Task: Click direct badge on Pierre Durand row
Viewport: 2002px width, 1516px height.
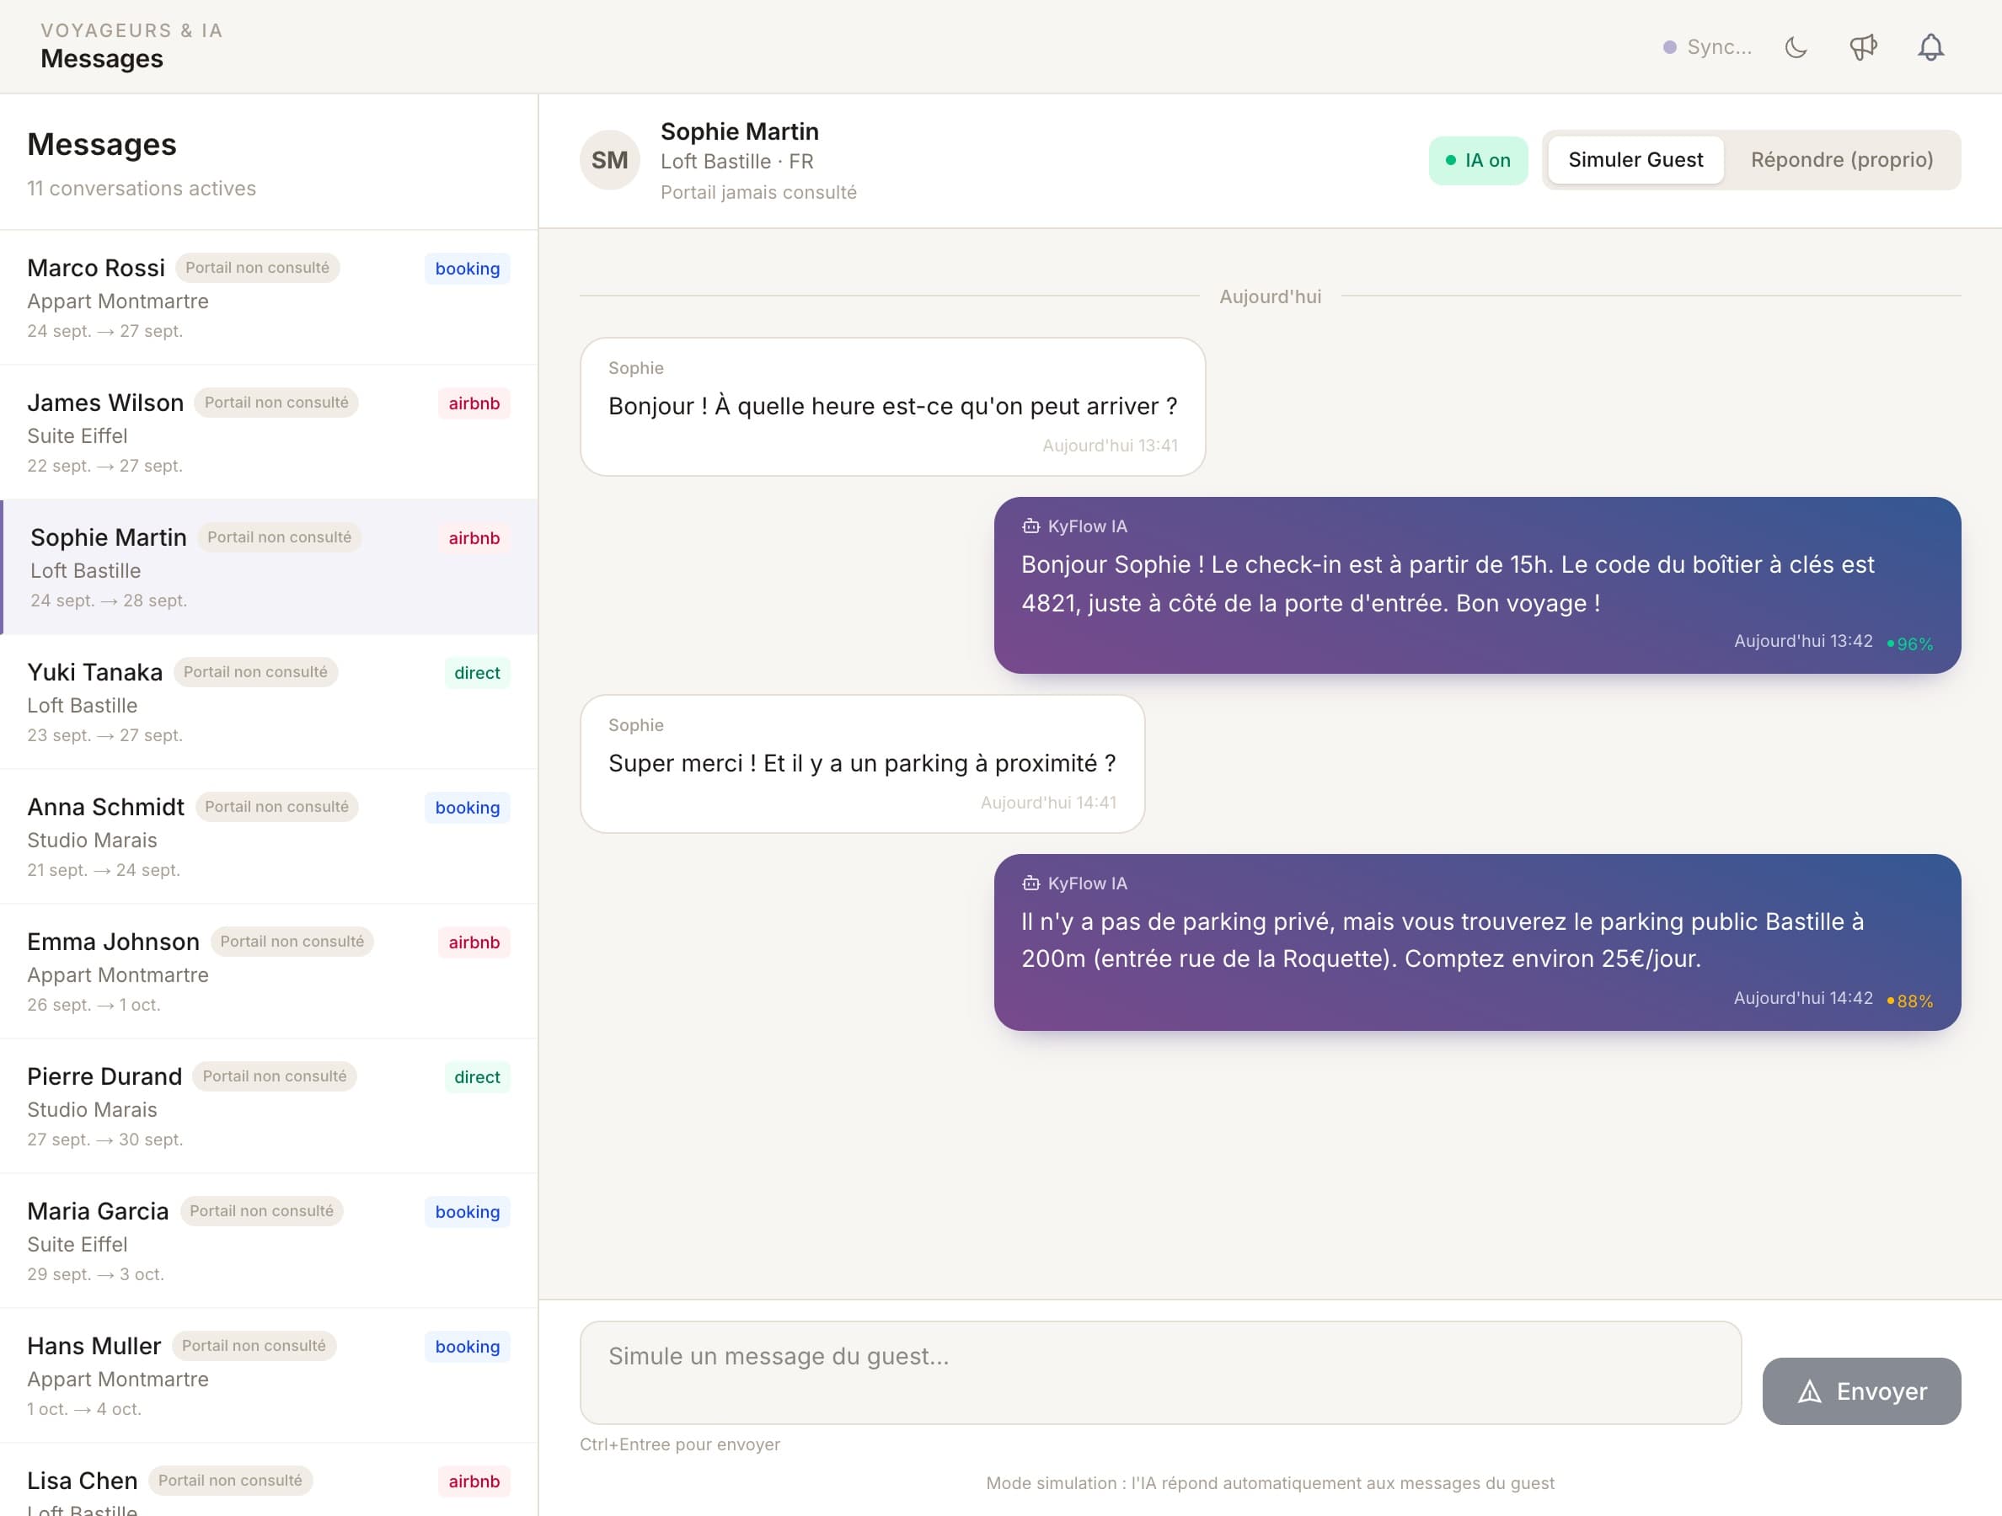Action: click(476, 1077)
